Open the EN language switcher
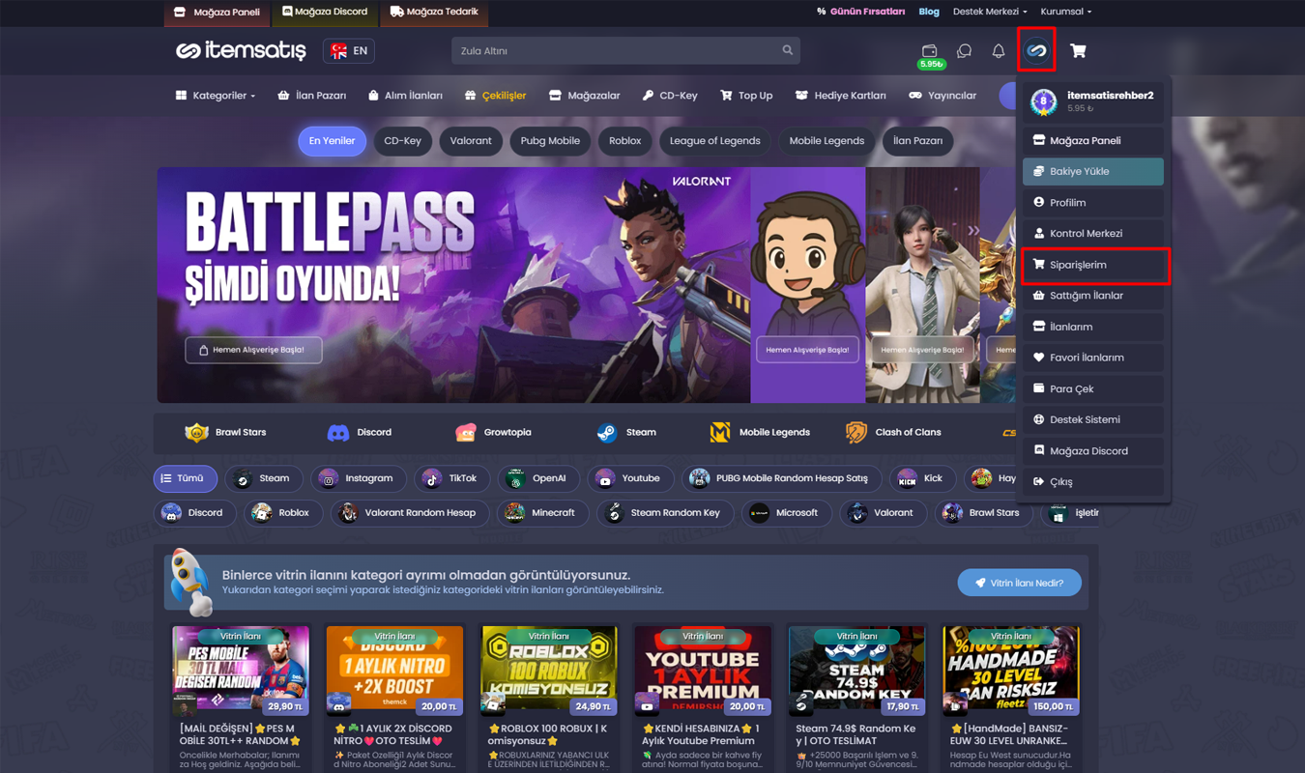Image resolution: width=1305 pixels, height=773 pixels. click(349, 50)
